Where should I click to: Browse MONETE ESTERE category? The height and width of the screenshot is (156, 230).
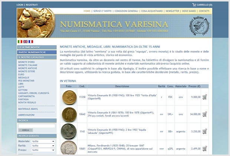pos(27,71)
